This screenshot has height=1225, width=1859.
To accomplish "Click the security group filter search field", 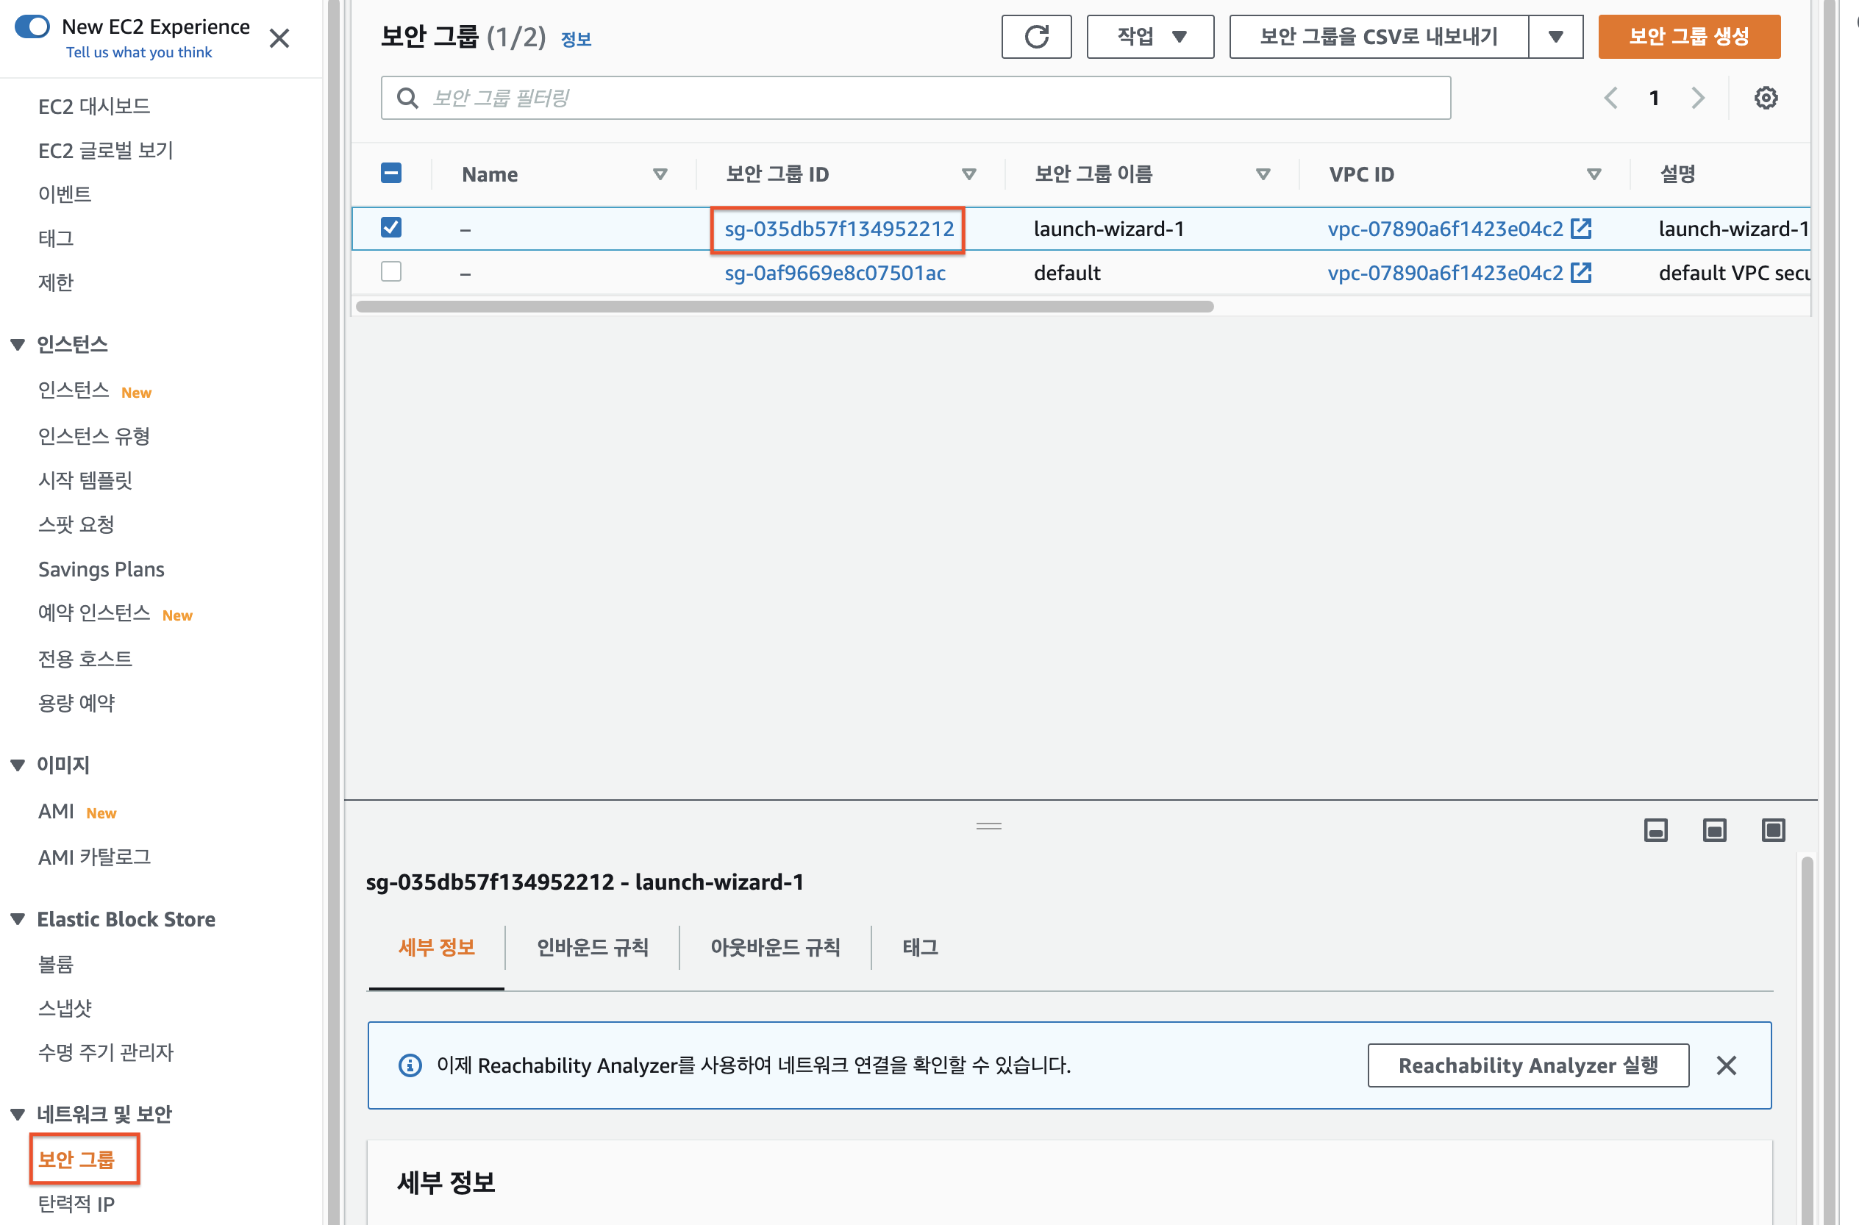I will (x=916, y=98).
